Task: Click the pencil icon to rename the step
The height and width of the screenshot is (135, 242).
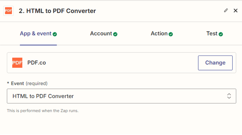Action: click(x=226, y=11)
